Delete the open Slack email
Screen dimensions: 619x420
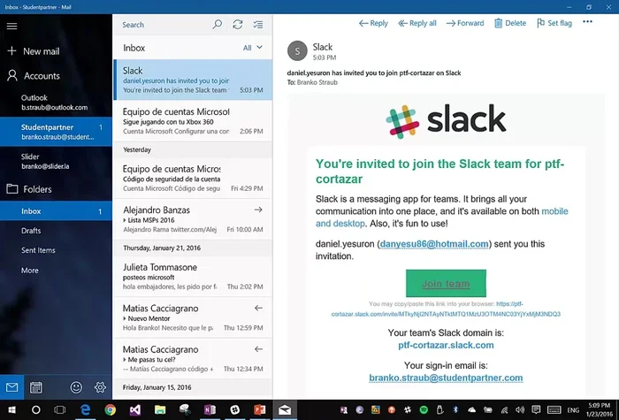[x=509, y=23]
